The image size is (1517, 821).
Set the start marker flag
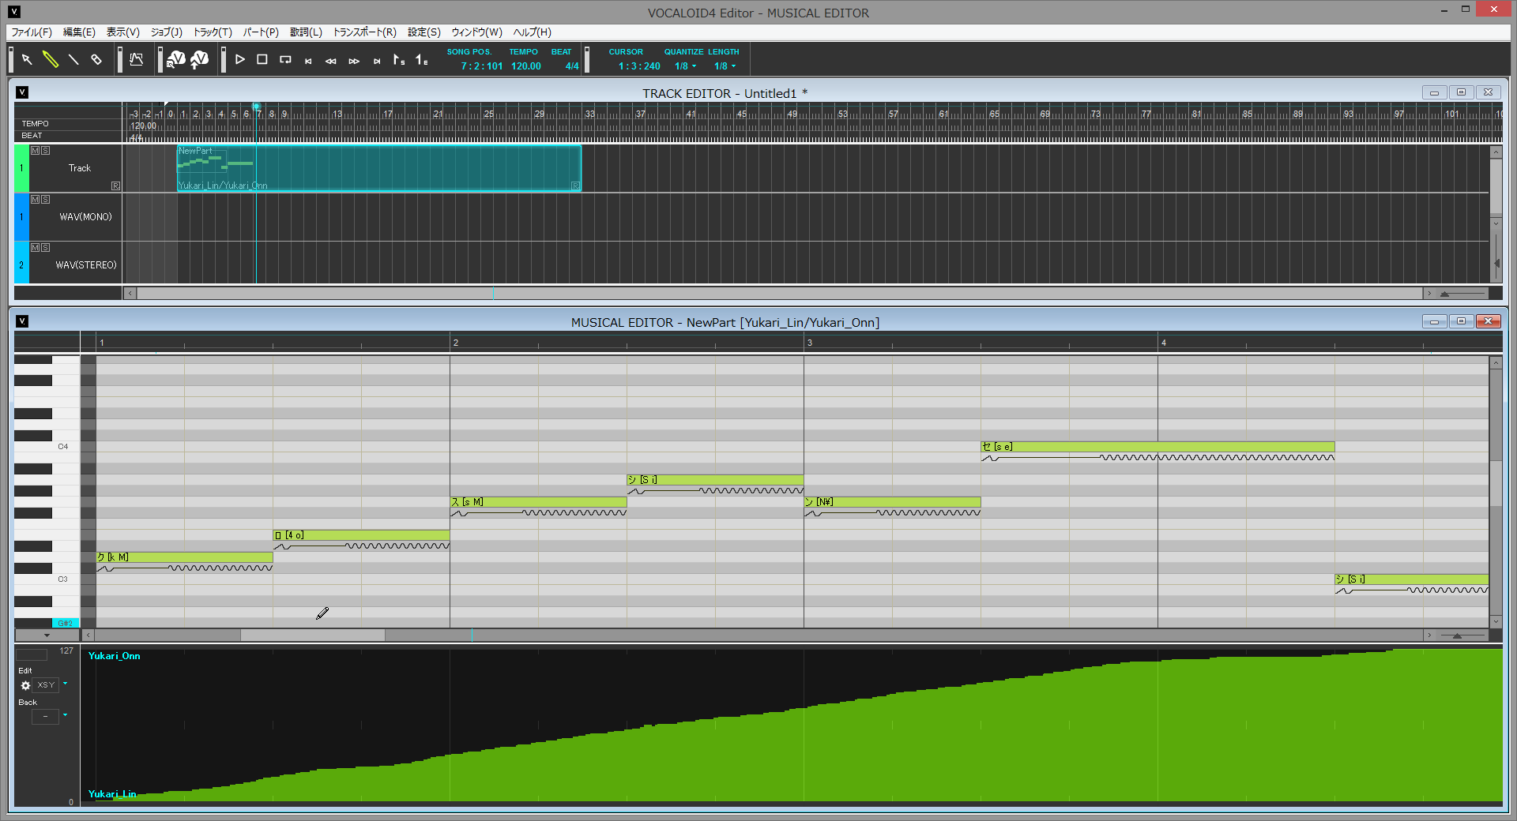[399, 59]
